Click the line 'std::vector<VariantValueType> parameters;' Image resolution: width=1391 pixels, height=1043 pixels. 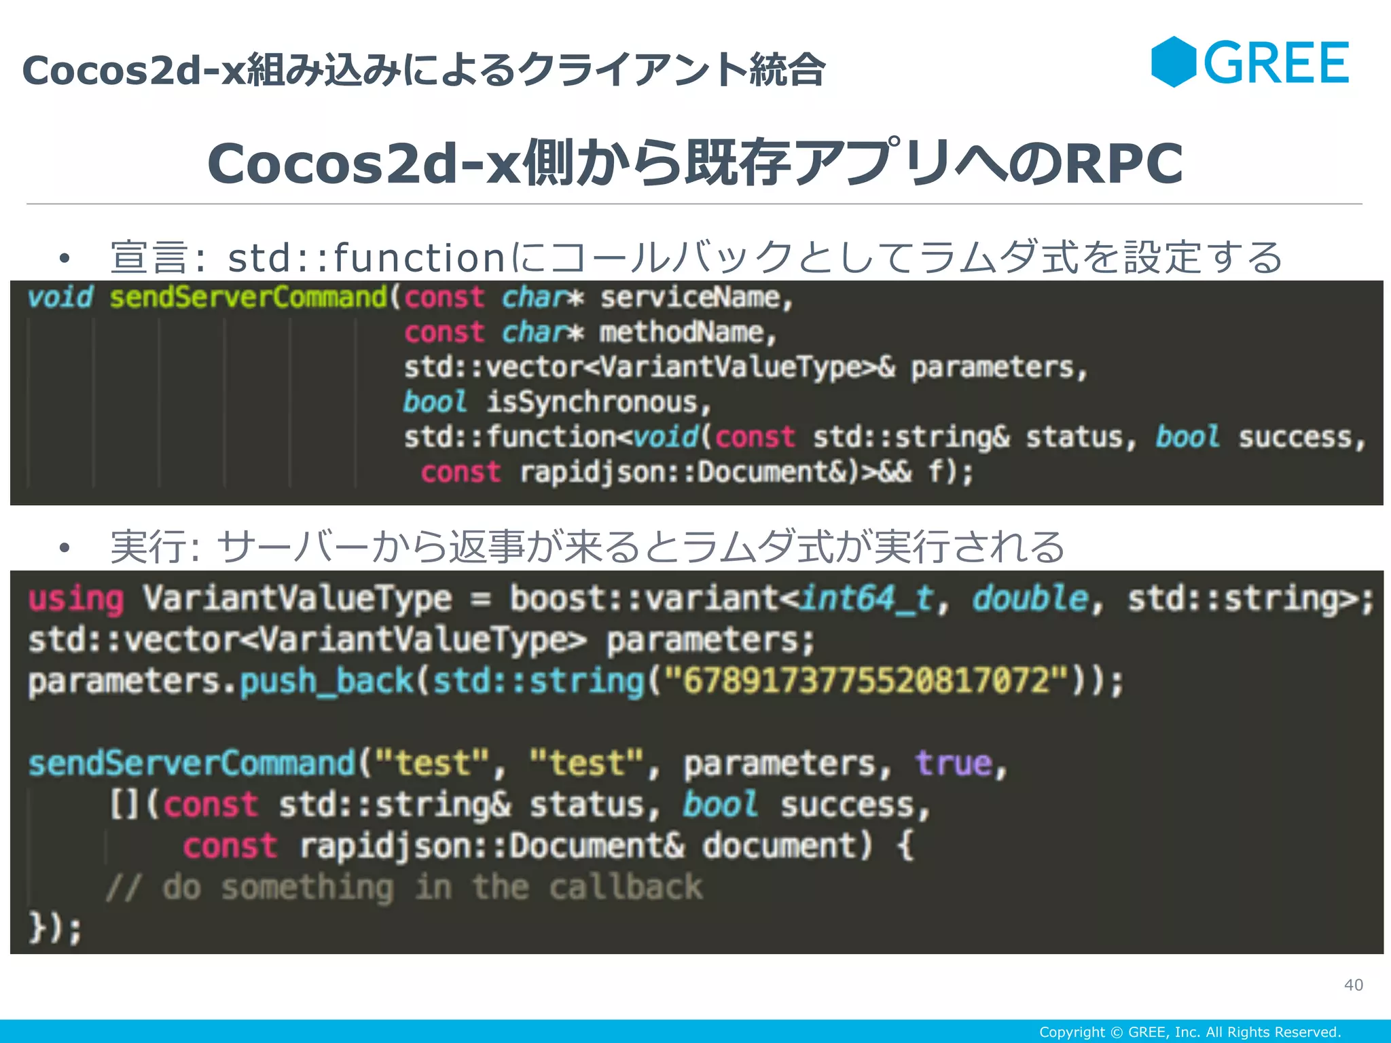click(x=421, y=641)
